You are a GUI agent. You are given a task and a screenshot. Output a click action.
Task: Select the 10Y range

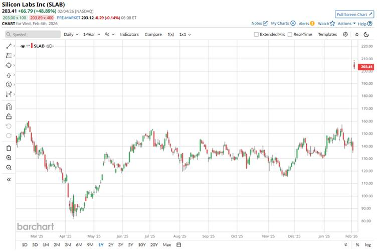click(142, 245)
